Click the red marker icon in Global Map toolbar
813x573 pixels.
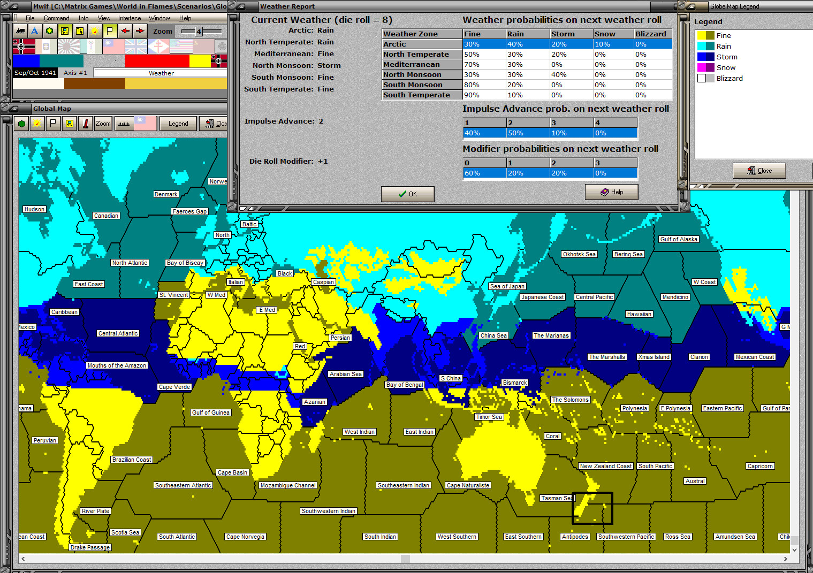tap(86, 124)
